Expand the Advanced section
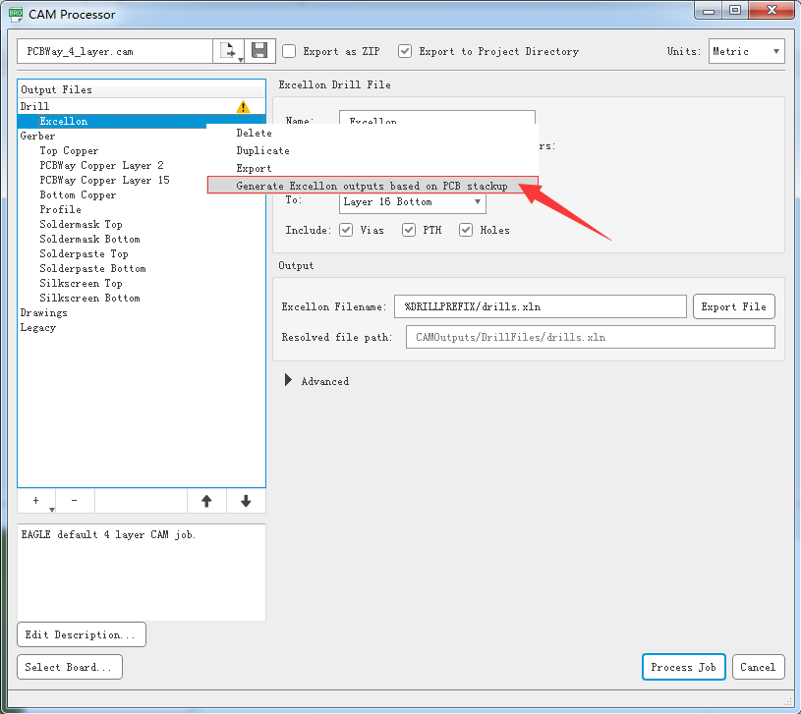801x714 pixels. click(x=288, y=381)
